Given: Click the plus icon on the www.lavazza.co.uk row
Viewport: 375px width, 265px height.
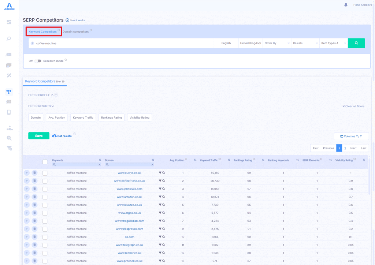Looking at the screenshot, I should coord(26,205).
